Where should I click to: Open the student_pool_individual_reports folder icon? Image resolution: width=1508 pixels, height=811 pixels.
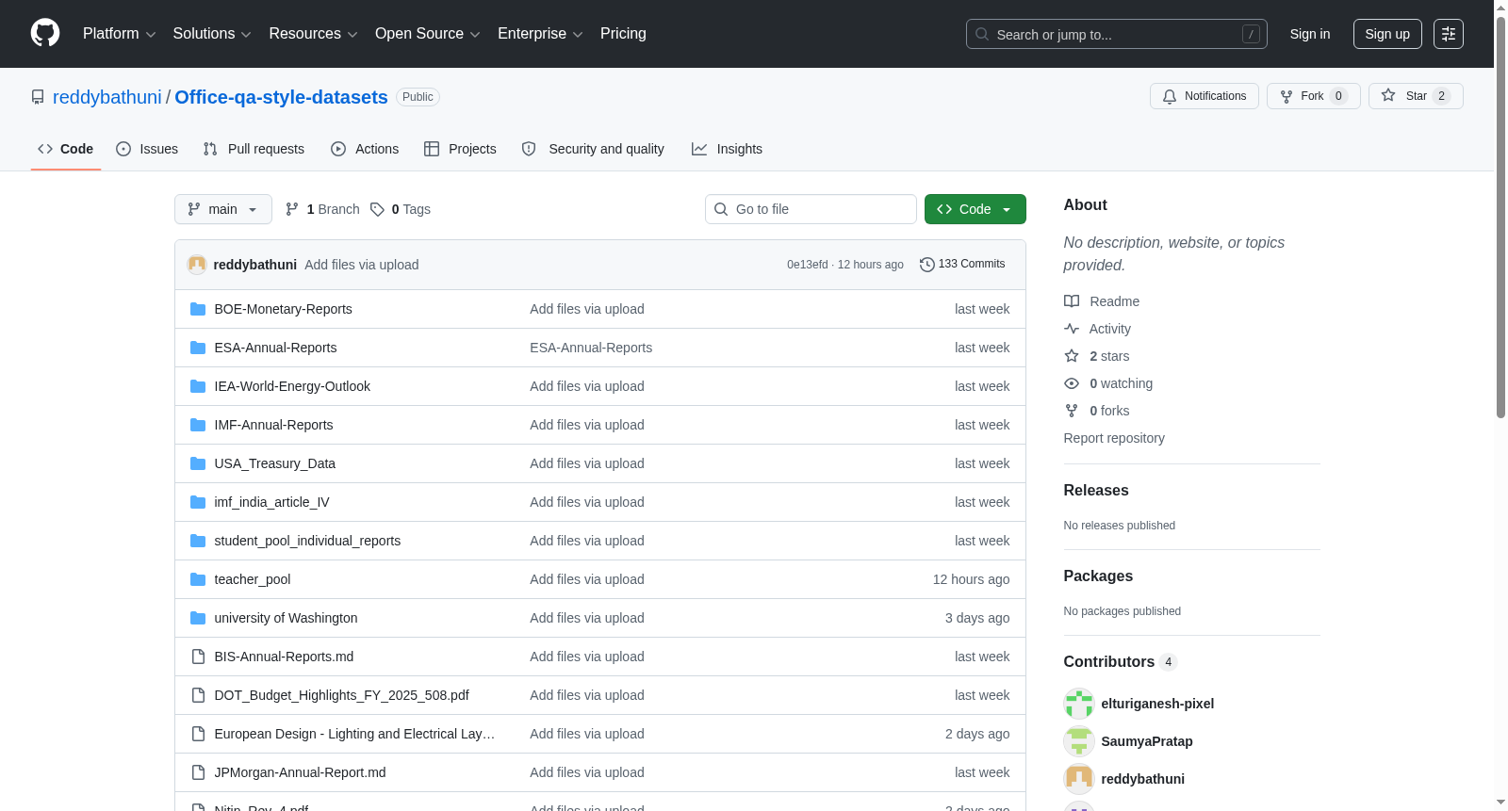[198, 541]
